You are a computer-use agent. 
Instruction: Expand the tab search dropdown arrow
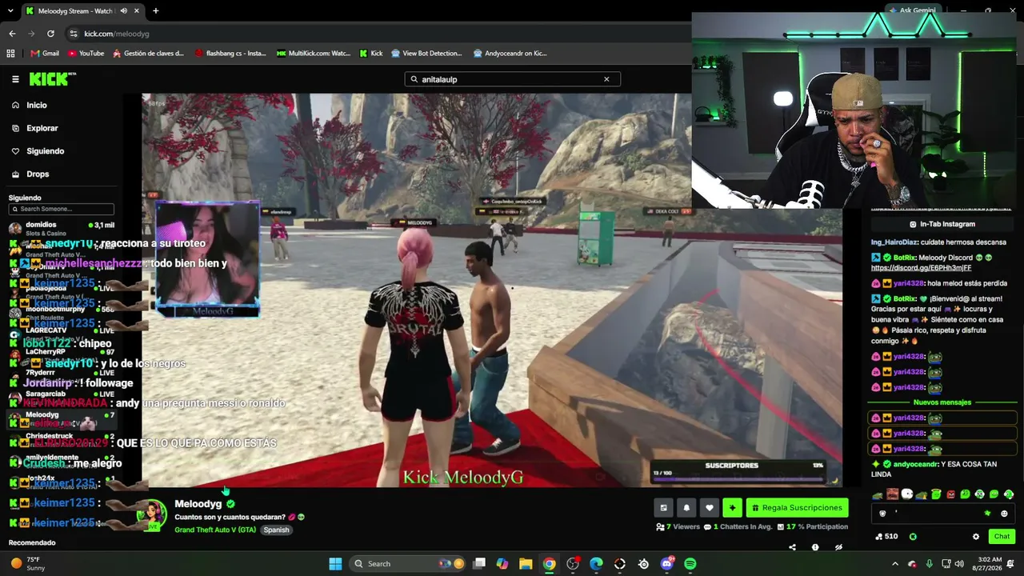coord(10,11)
